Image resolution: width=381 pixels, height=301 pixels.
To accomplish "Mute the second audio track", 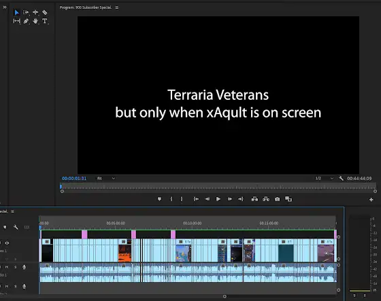I will (x=7, y=287).
